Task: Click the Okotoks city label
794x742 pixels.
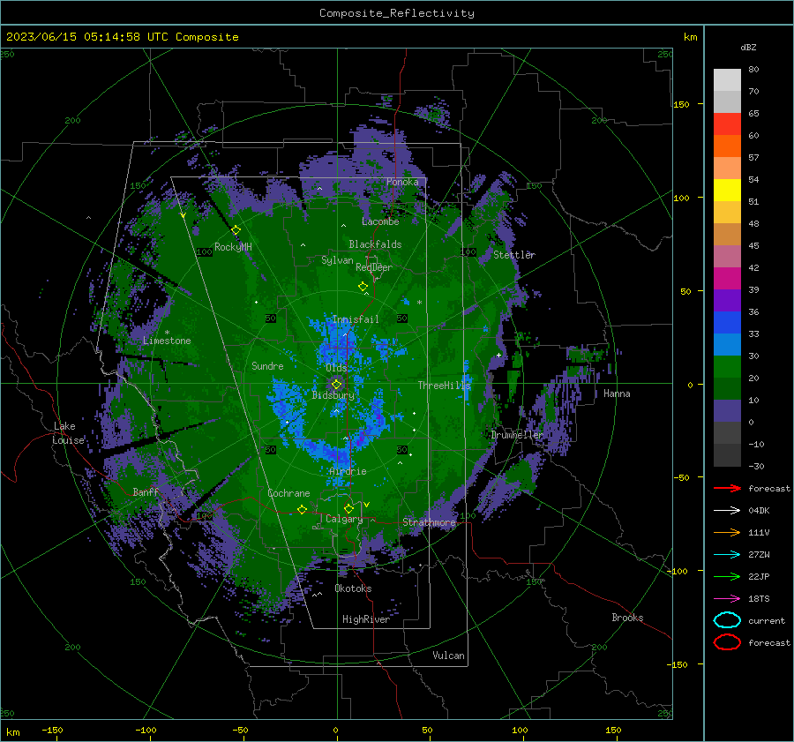Action: [x=353, y=588]
